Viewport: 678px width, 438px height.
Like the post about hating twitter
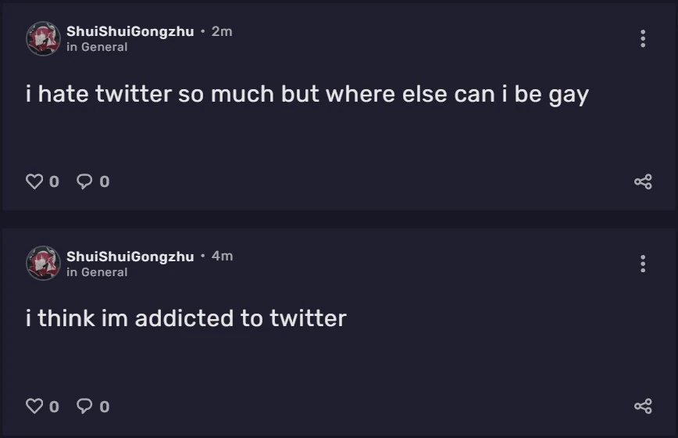(34, 181)
